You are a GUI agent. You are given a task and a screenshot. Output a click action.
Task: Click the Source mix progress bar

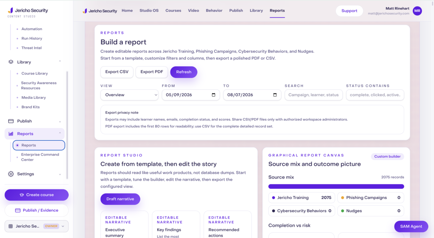point(336,187)
